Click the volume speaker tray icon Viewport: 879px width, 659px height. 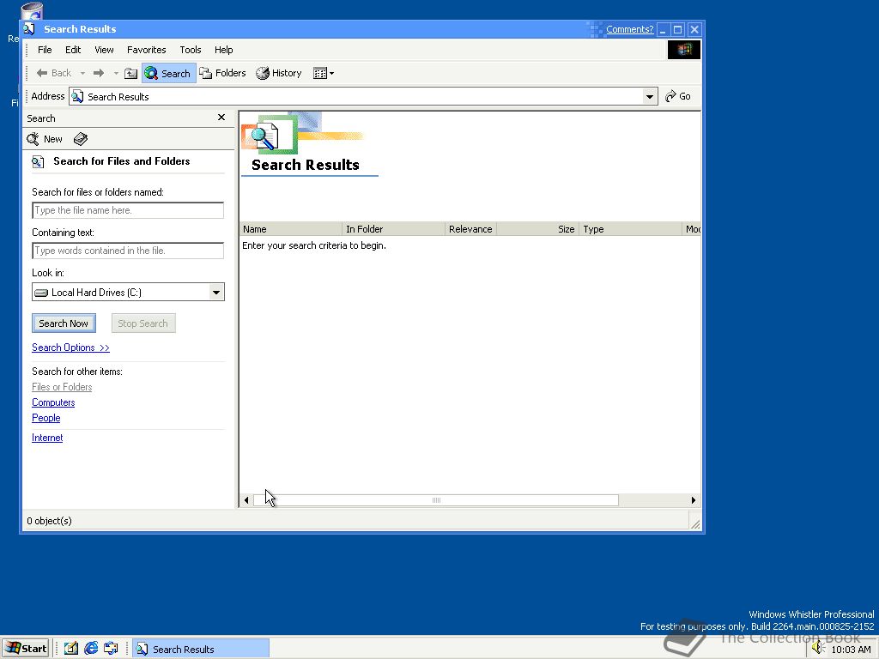point(817,649)
